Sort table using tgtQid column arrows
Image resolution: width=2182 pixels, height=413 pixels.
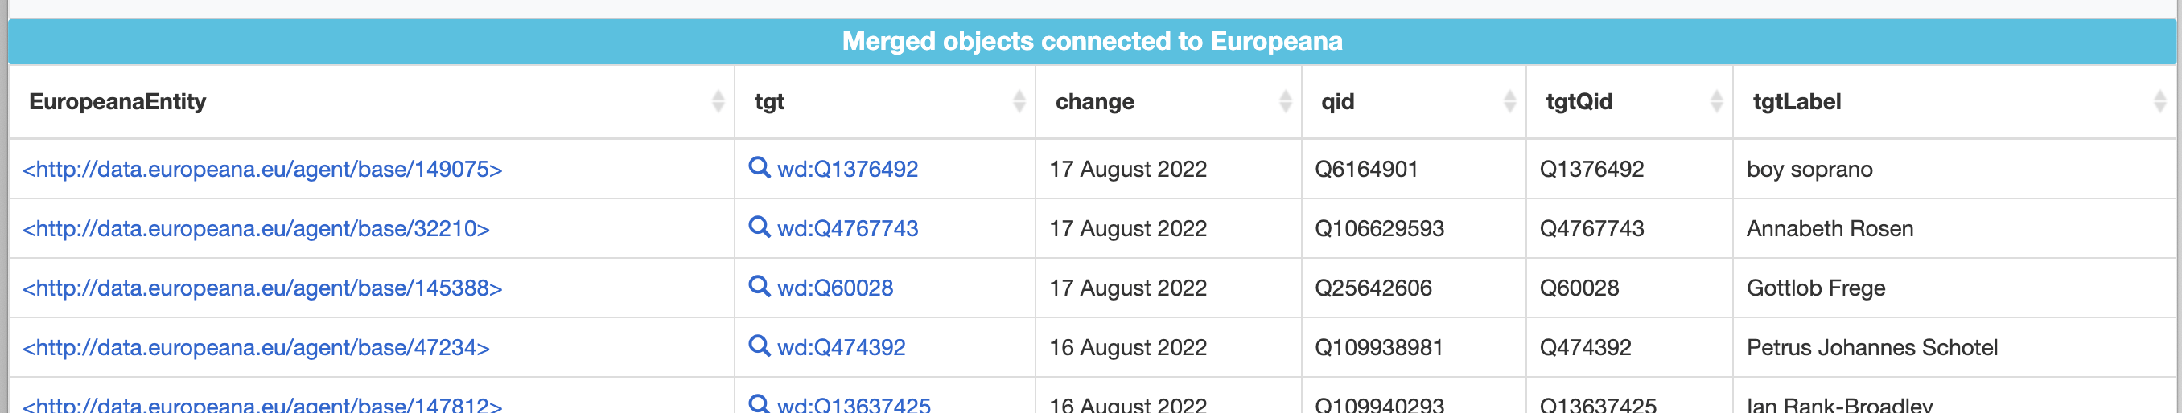[x=1716, y=101]
